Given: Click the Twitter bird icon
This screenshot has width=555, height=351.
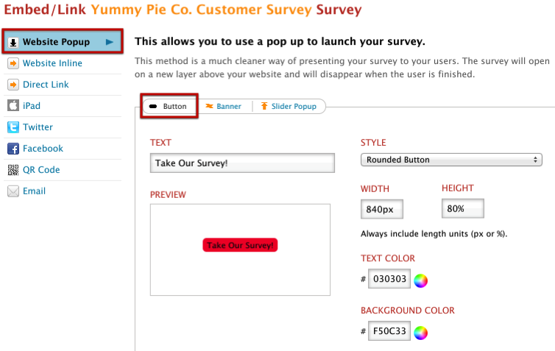Looking at the screenshot, I should pyautogui.click(x=13, y=127).
